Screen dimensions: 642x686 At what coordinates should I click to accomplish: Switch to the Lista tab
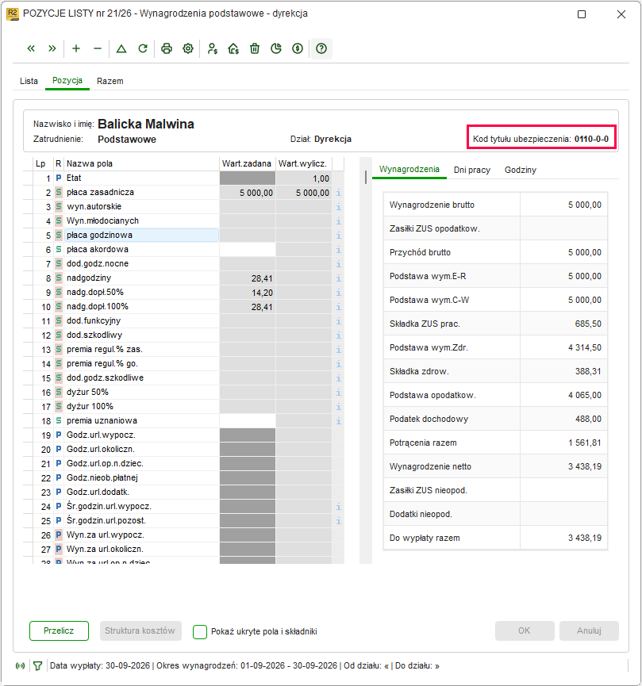29,81
